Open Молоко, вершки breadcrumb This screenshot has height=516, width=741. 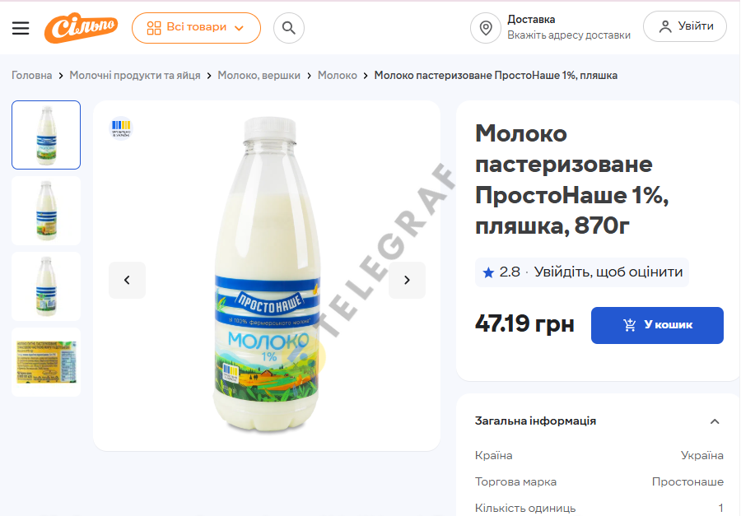coord(259,76)
